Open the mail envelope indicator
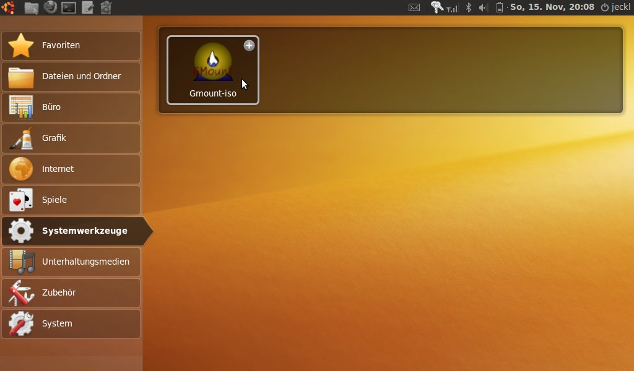The image size is (634, 371). [x=414, y=7]
